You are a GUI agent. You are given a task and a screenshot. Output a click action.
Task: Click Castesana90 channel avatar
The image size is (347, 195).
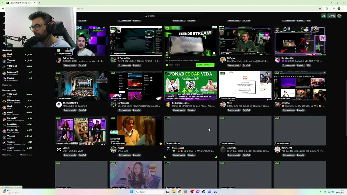tap(168, 149)
